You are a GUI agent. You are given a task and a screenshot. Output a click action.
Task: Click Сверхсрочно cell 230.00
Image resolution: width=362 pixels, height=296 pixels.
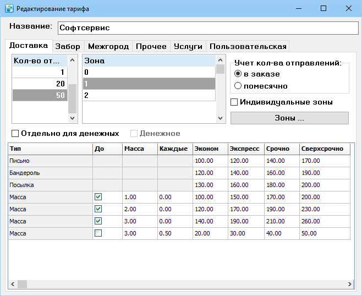325,209
